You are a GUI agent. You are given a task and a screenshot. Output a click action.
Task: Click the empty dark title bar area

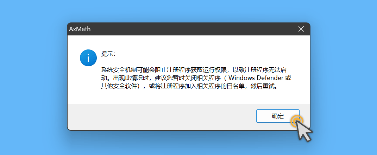(x=192, y=29)
